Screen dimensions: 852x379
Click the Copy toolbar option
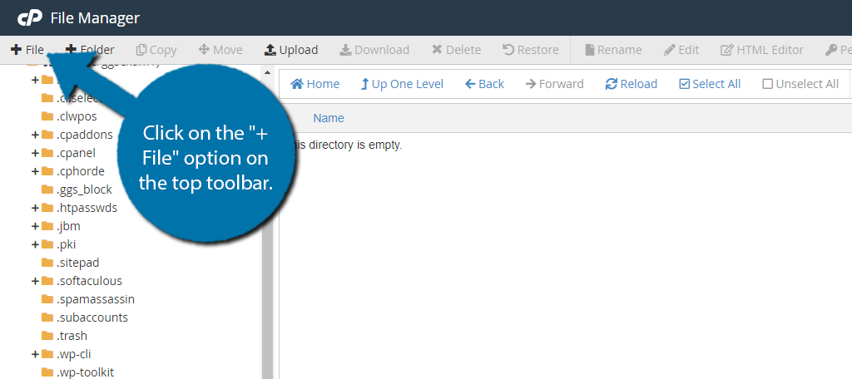coord(156,50)
